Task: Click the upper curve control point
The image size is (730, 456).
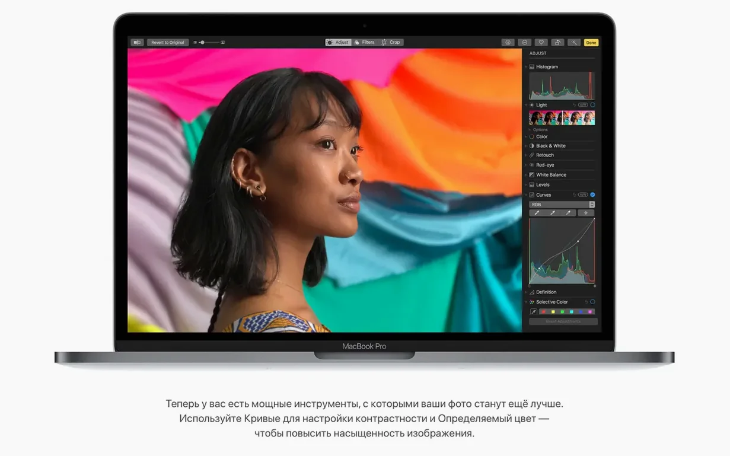Action: click(578, 241)
